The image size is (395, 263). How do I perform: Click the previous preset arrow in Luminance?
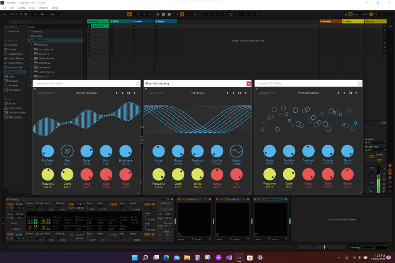click(117, 93)
